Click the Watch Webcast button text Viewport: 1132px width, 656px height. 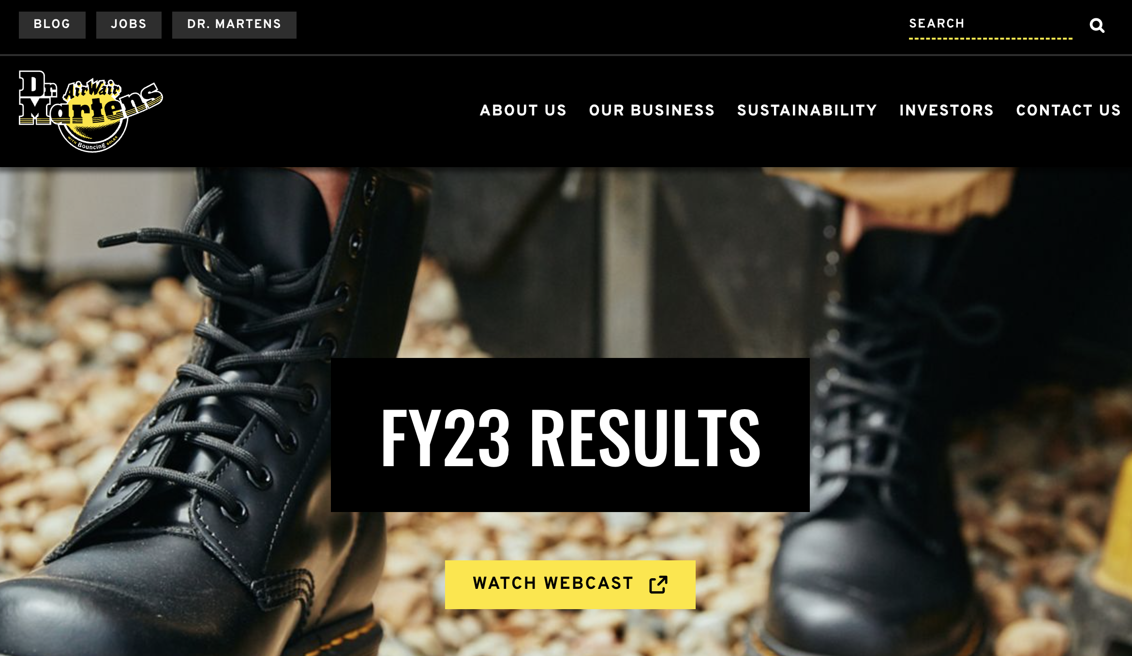553,584
